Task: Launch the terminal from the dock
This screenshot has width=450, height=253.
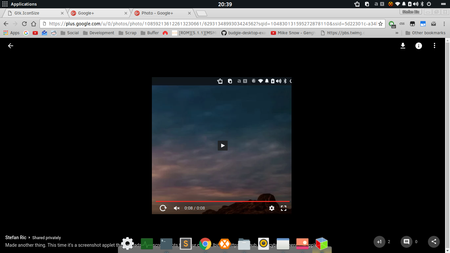Action: pyautogui.click(x=166, y=244)
